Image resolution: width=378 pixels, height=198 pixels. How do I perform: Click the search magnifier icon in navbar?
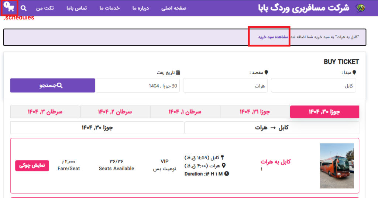pyautogui.click(x=24, y=8)
